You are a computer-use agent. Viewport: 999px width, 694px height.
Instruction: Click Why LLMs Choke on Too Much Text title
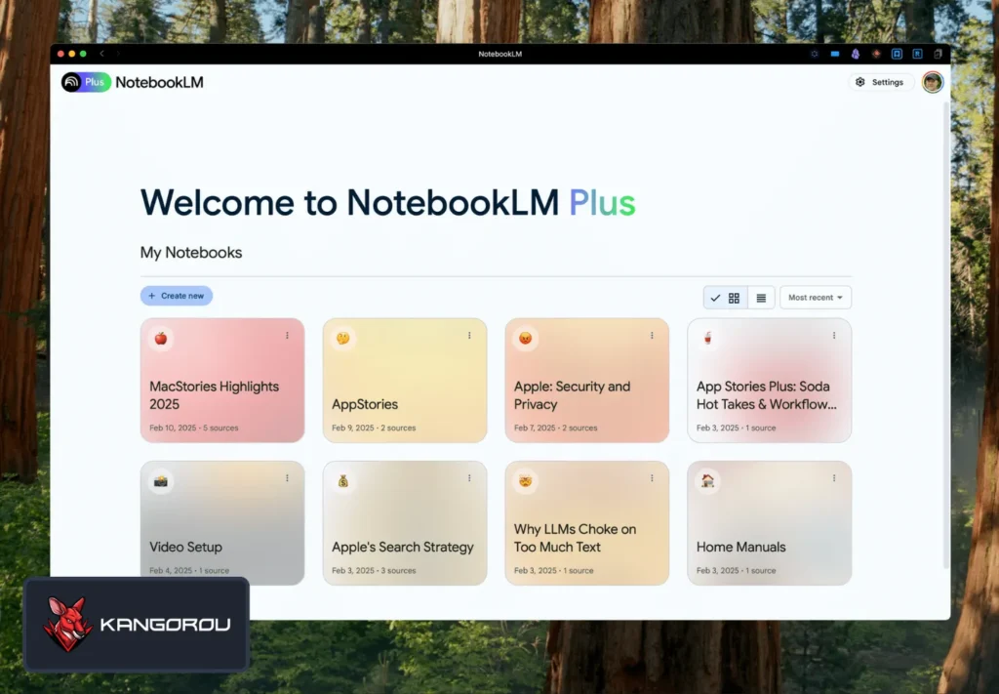pos(576,538)
